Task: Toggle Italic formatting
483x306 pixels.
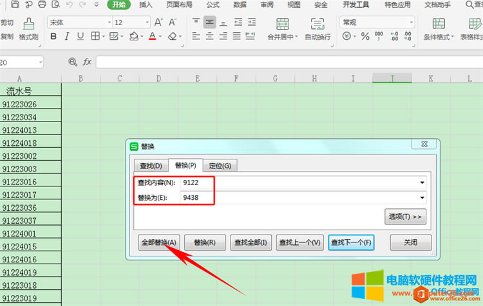Action: pos(66,36)
